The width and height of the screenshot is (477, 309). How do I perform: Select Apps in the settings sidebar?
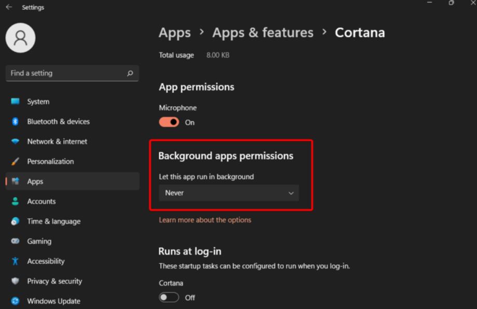click(72, 181)
